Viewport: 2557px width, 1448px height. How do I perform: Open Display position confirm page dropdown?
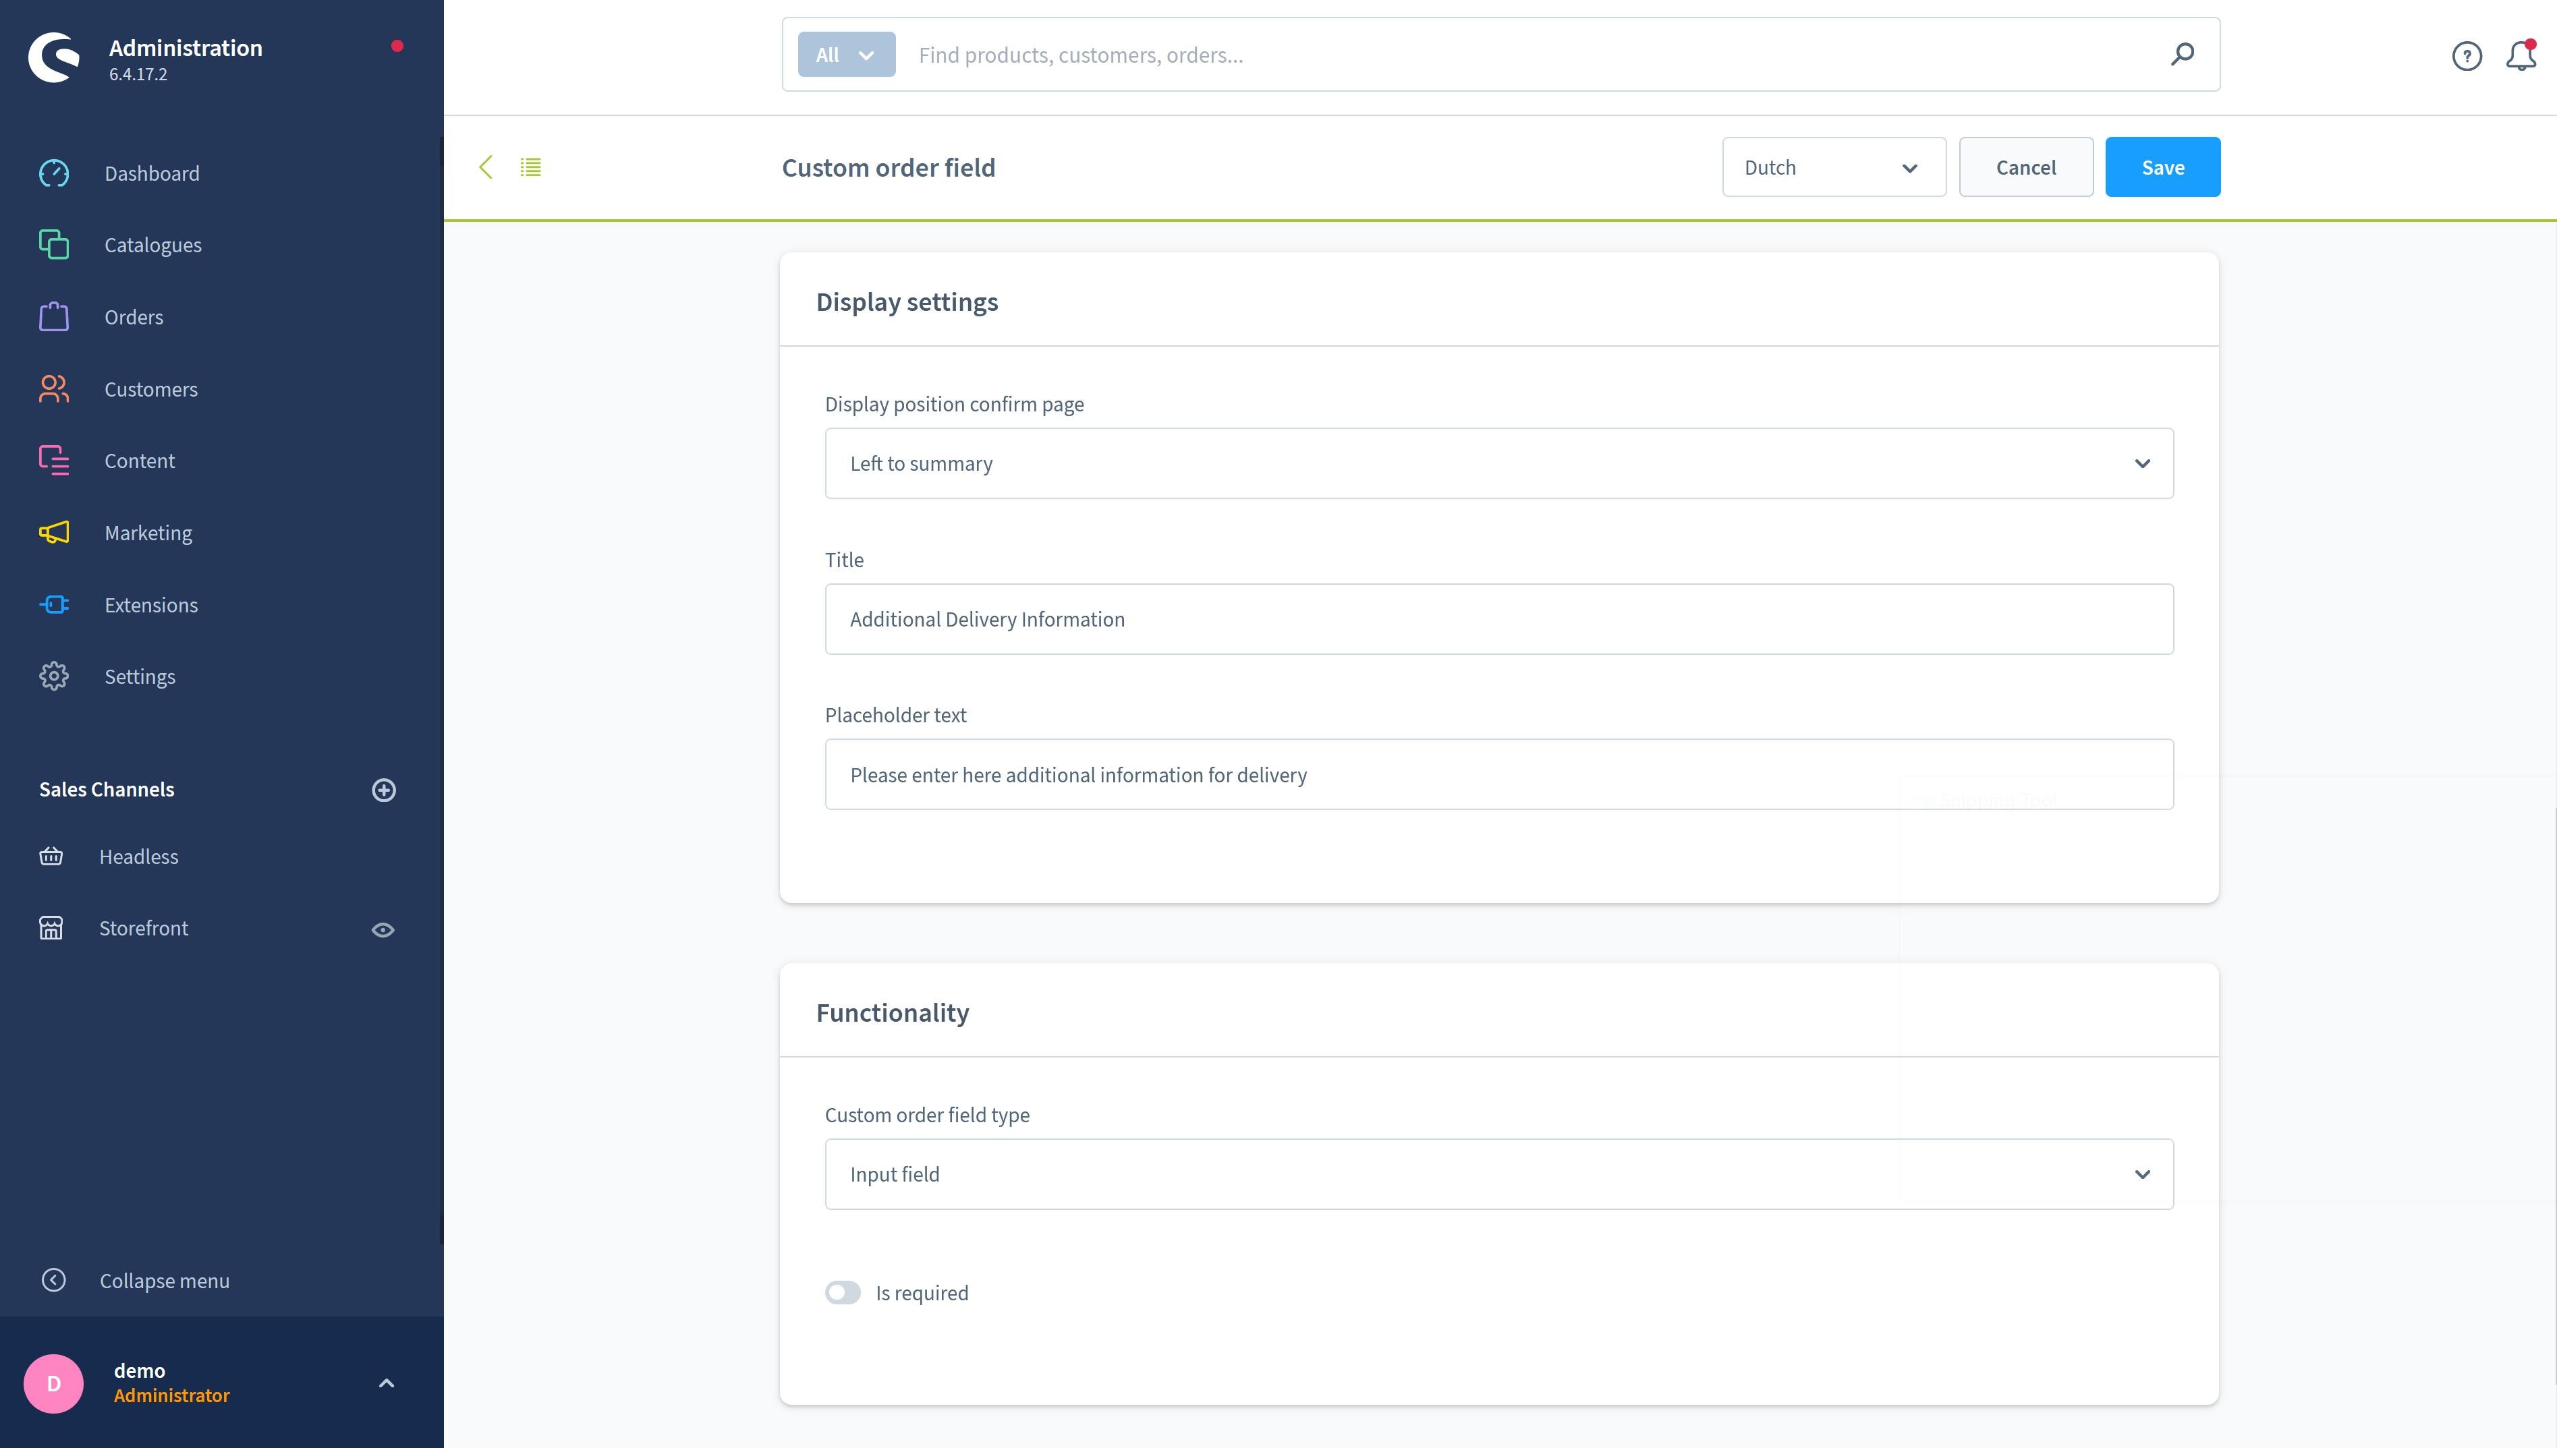click(1499, 463)
